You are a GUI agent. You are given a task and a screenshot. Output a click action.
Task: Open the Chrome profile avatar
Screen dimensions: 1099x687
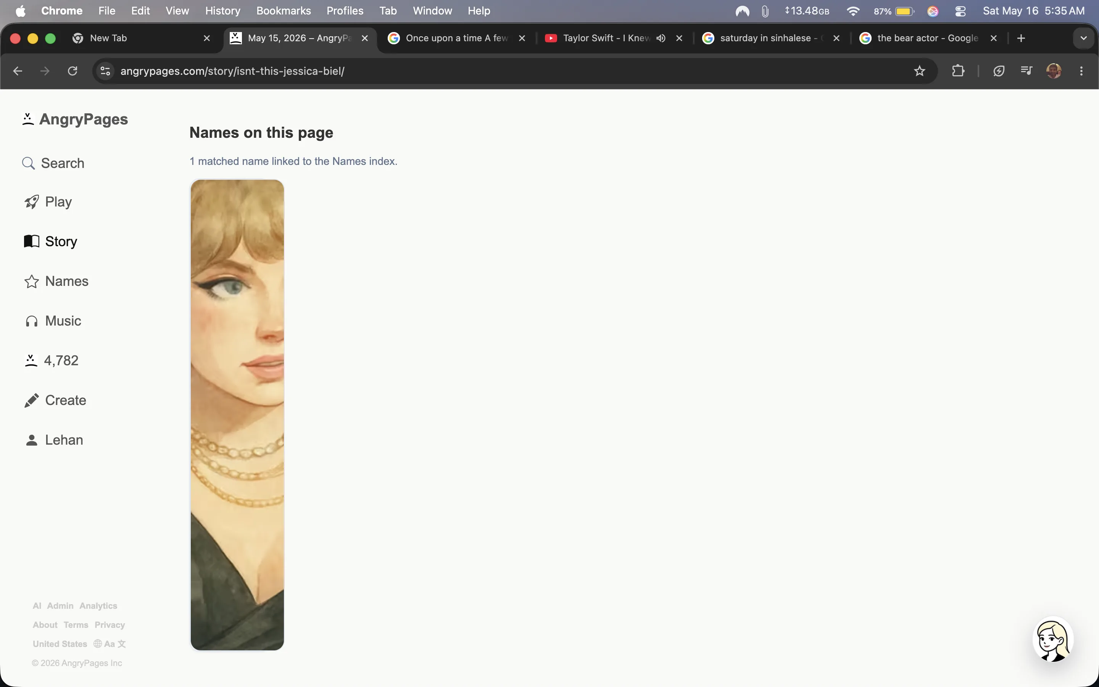[1054, 71]
